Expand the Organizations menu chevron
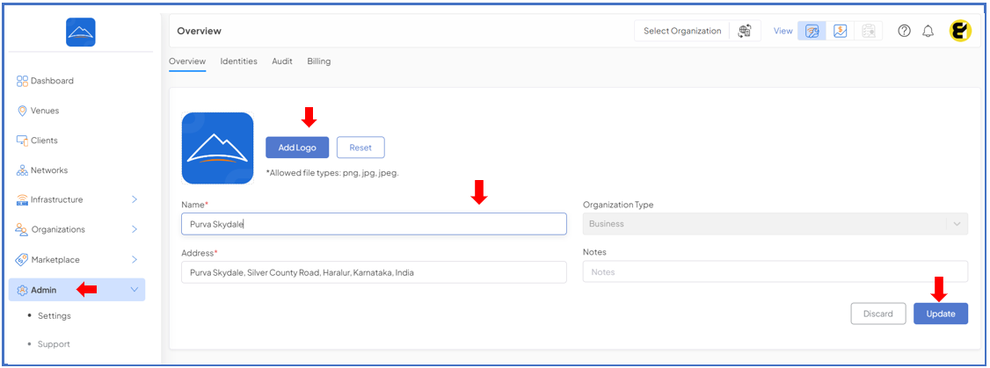 coord(135,229)
